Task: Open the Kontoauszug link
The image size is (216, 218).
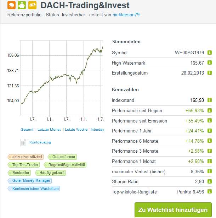Action: coord(40,142)
